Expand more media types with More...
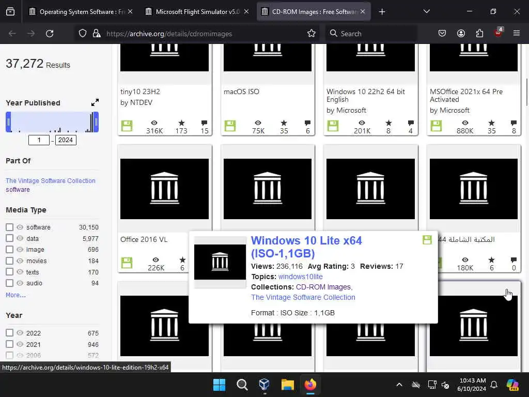This screenshot has width=529, height=397. (x=15, y=295)
